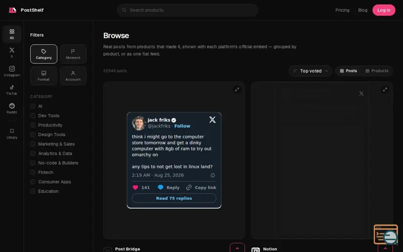Click the jack friks display name
Screen dimensions: 403x252
point(159,120)
